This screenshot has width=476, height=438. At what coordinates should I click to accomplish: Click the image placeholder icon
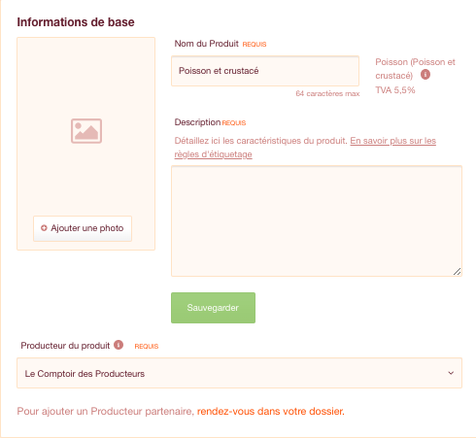coord(86,131)
